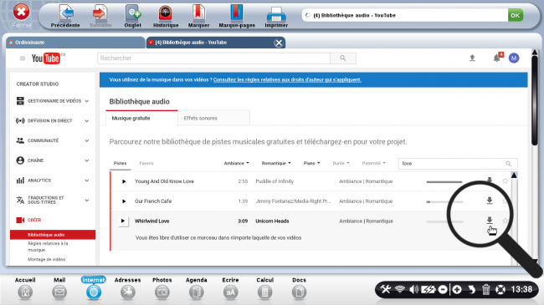Focus the Rechercher search field

213,58
